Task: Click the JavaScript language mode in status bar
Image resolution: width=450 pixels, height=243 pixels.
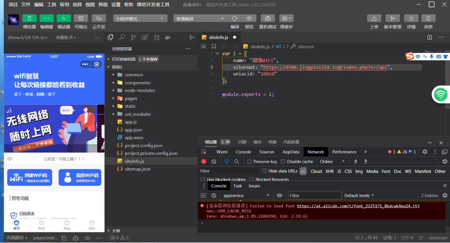Action: (x=438, y=238)
